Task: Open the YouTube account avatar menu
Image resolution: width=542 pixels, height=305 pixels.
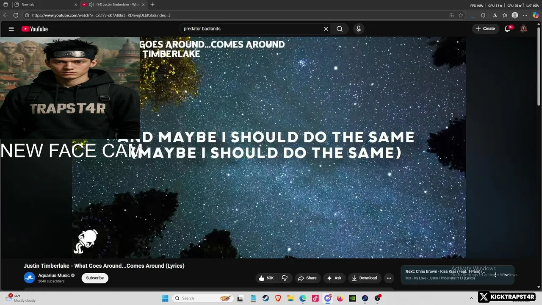Action: coord(524,29)
